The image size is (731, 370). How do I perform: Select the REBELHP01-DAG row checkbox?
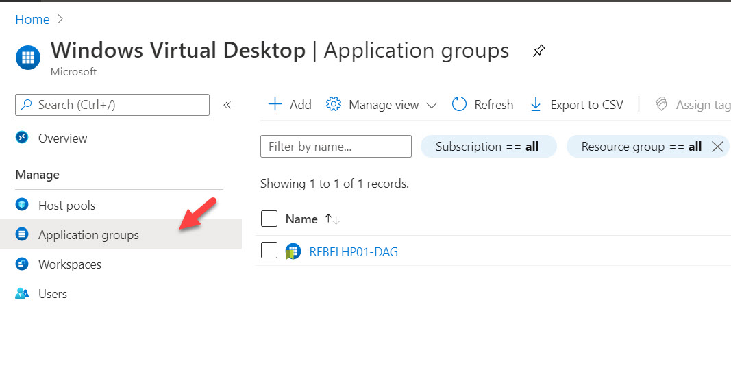click(269, 250)
